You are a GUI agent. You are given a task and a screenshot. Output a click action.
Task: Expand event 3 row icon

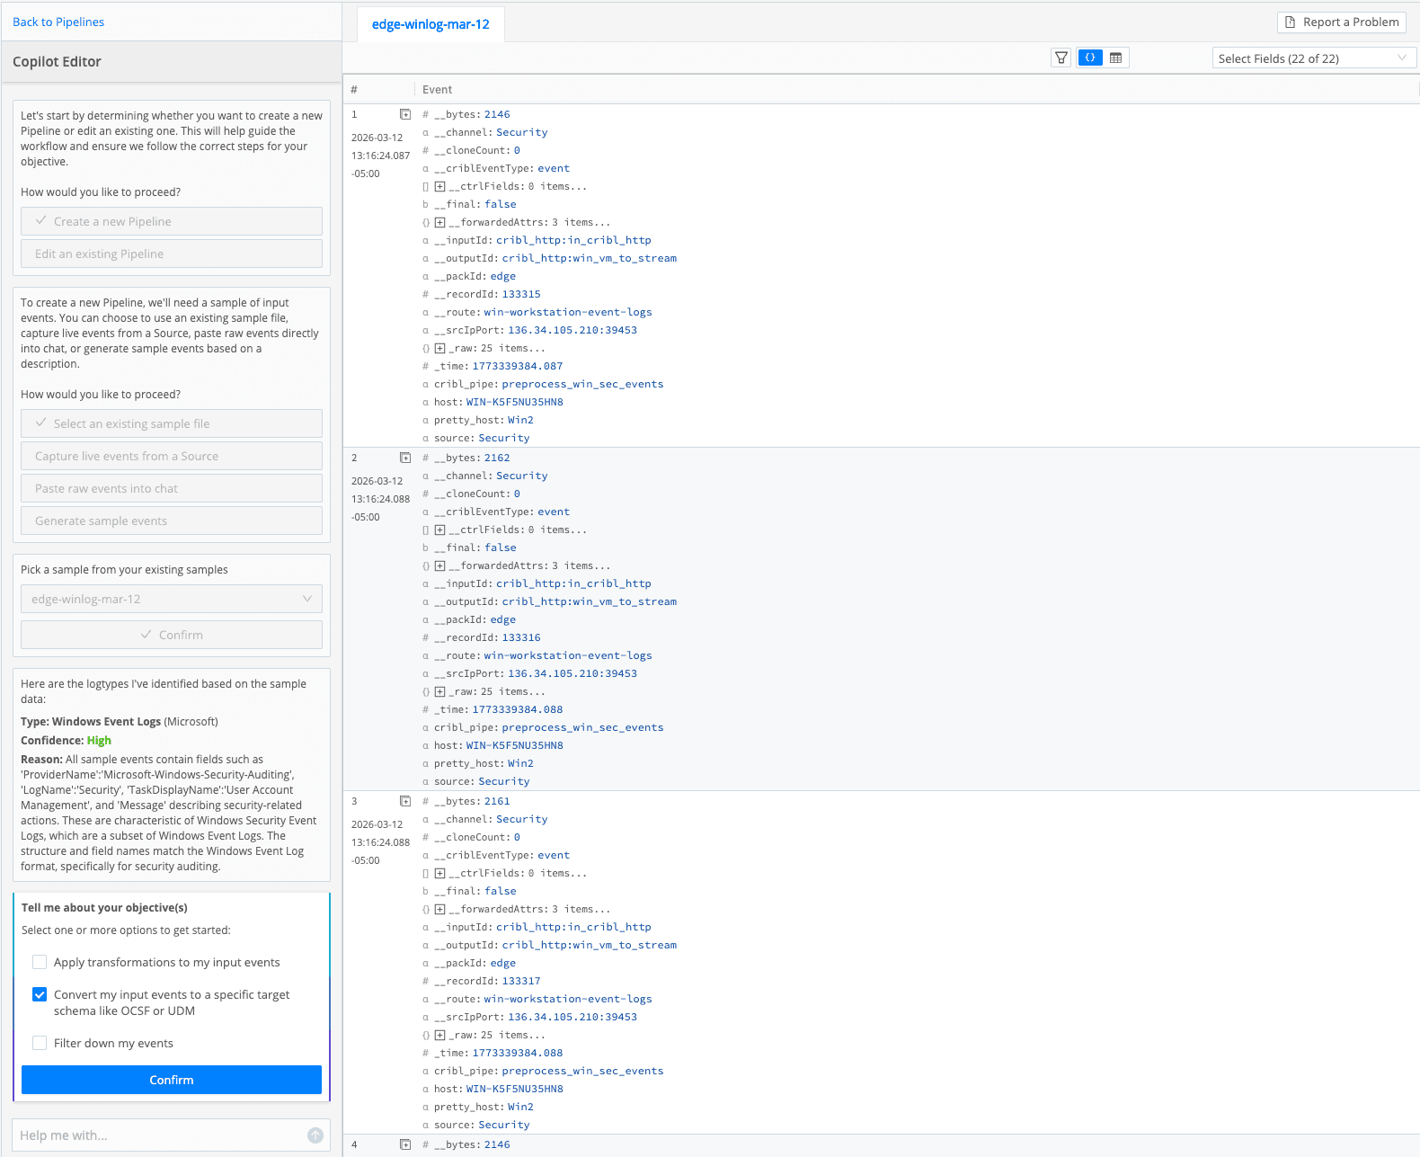click(405, 801)
